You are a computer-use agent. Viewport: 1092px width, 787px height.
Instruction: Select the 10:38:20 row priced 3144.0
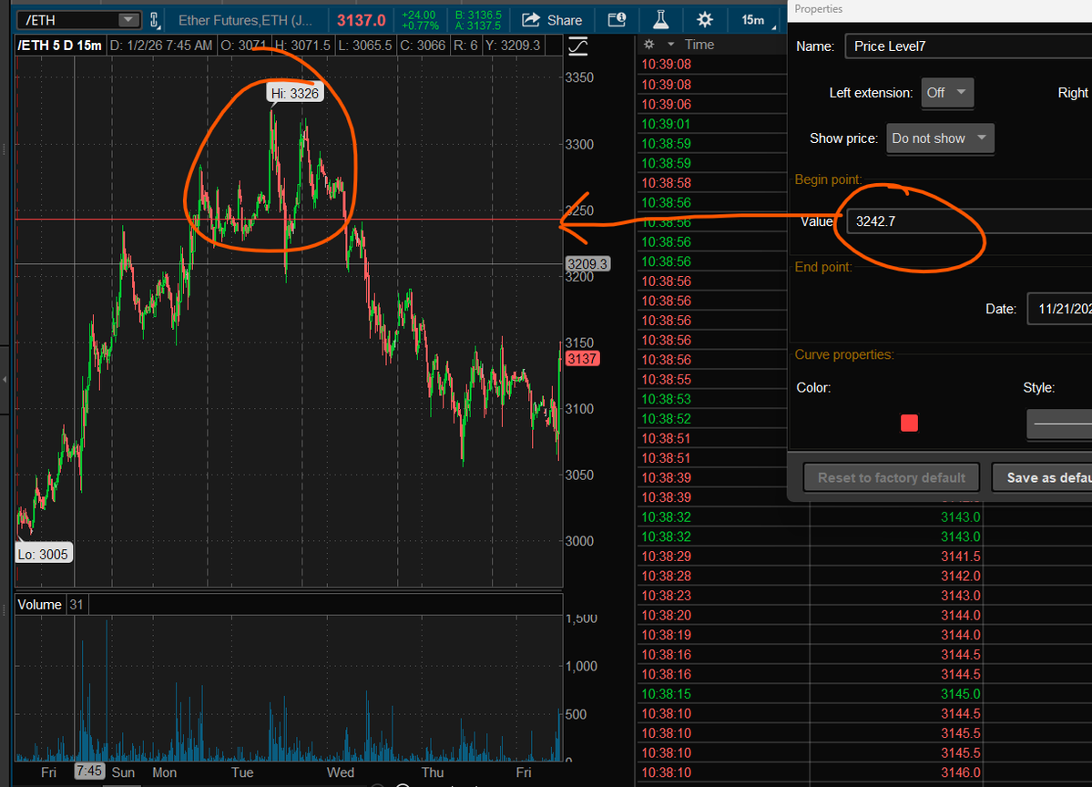[864, 615]
